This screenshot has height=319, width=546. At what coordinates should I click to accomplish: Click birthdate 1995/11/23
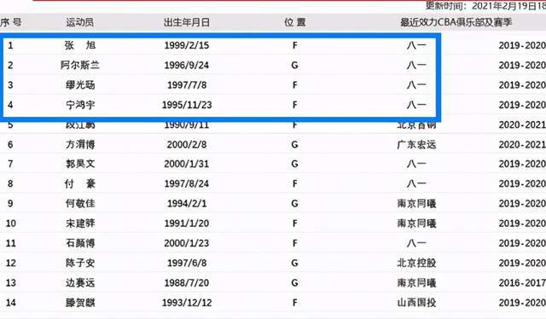coord(187,105)
